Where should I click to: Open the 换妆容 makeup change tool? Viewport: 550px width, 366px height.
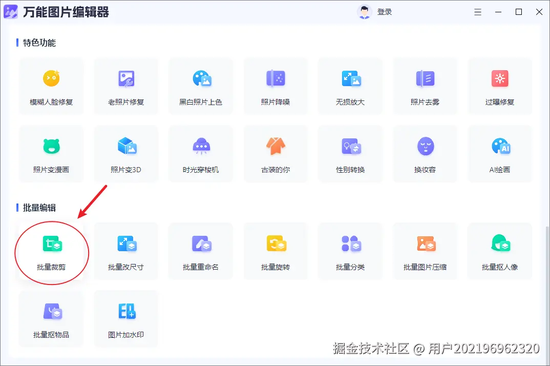(x=425, y=154)
